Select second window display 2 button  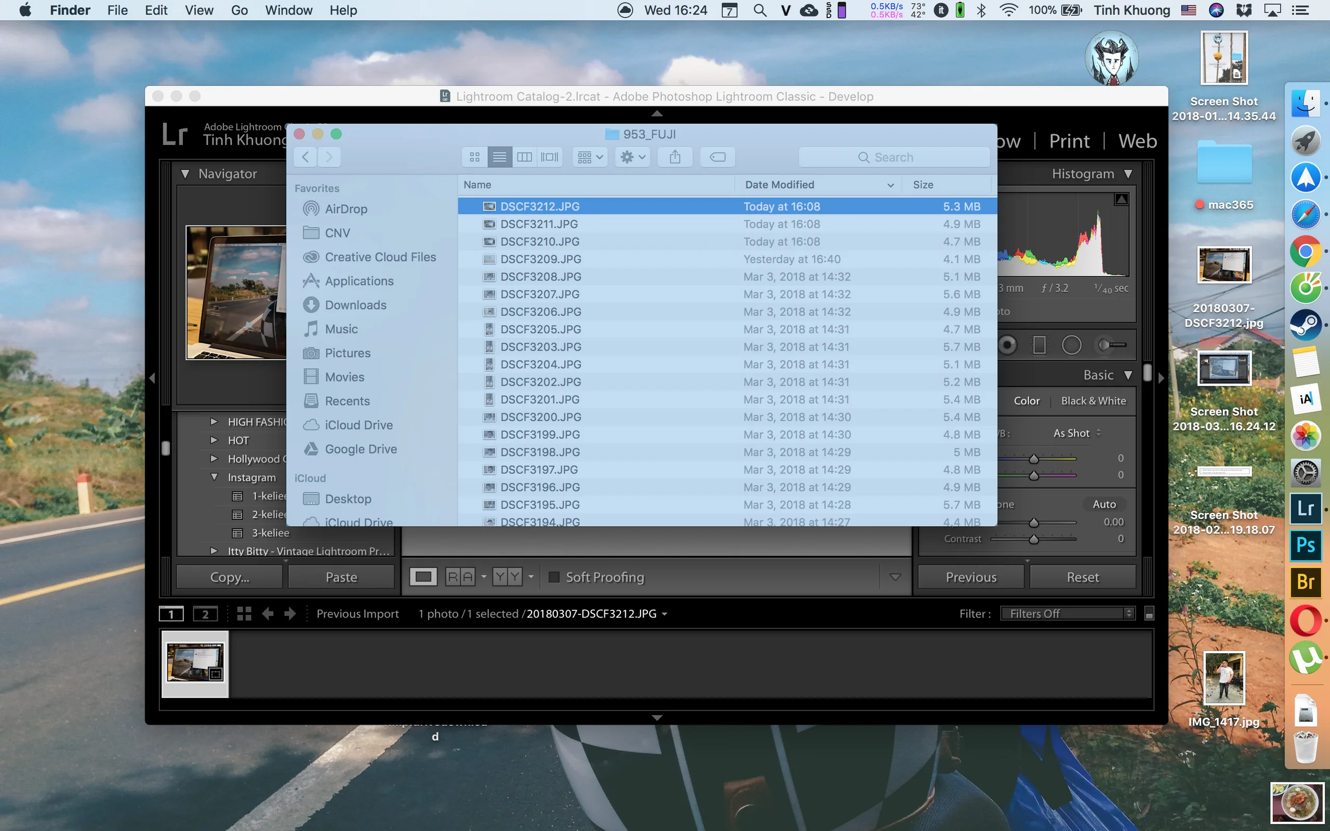coord(205,614)
